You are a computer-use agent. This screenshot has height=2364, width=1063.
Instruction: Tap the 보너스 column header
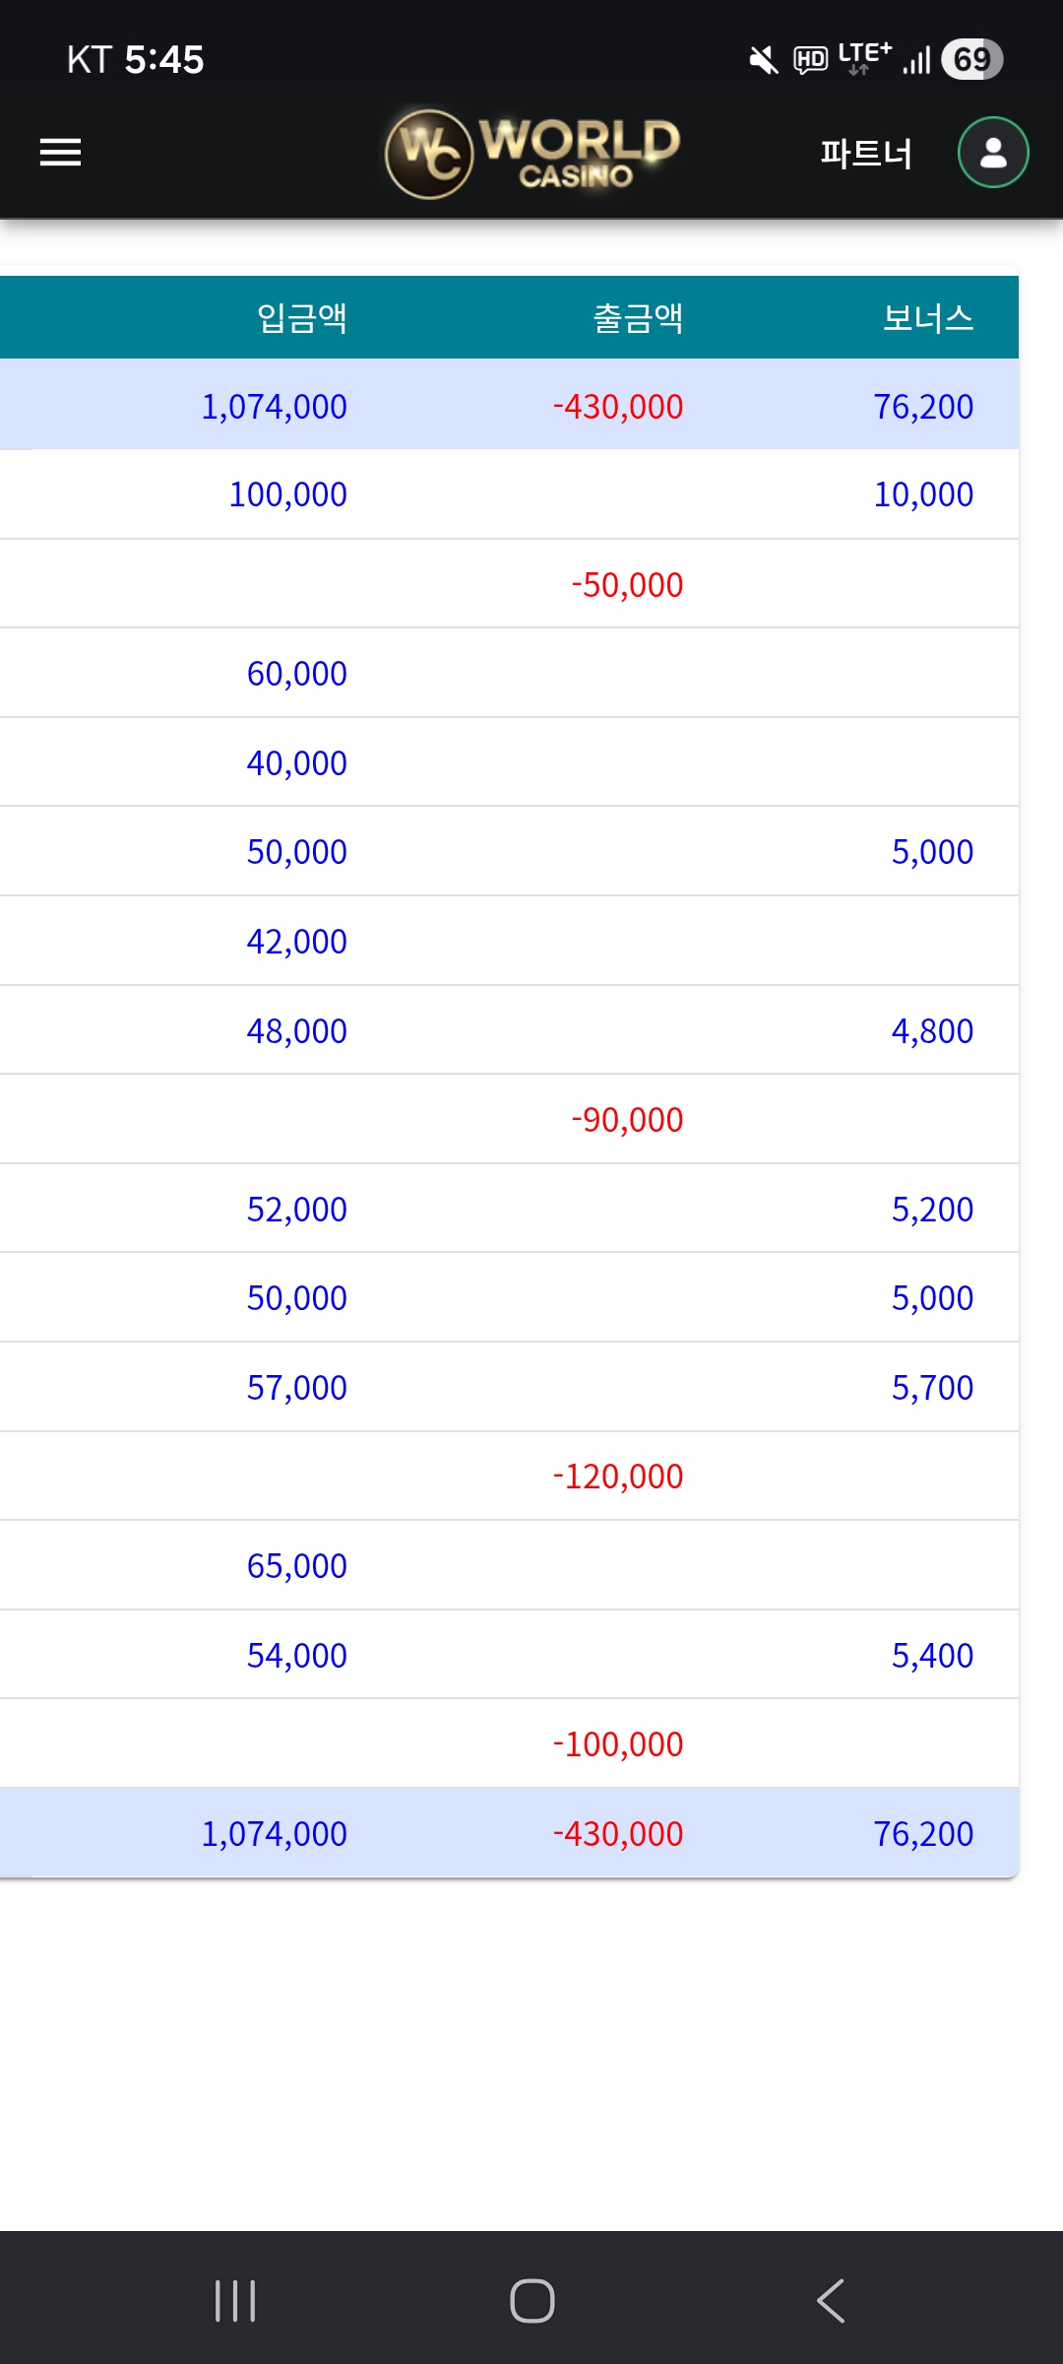(x=927, y=318)
